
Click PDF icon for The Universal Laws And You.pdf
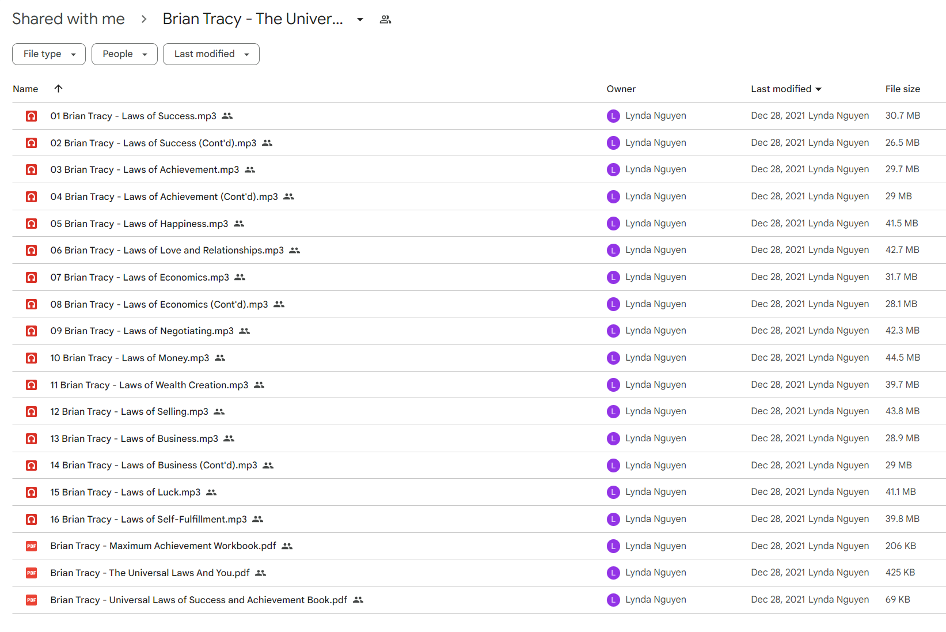(32, 573)
